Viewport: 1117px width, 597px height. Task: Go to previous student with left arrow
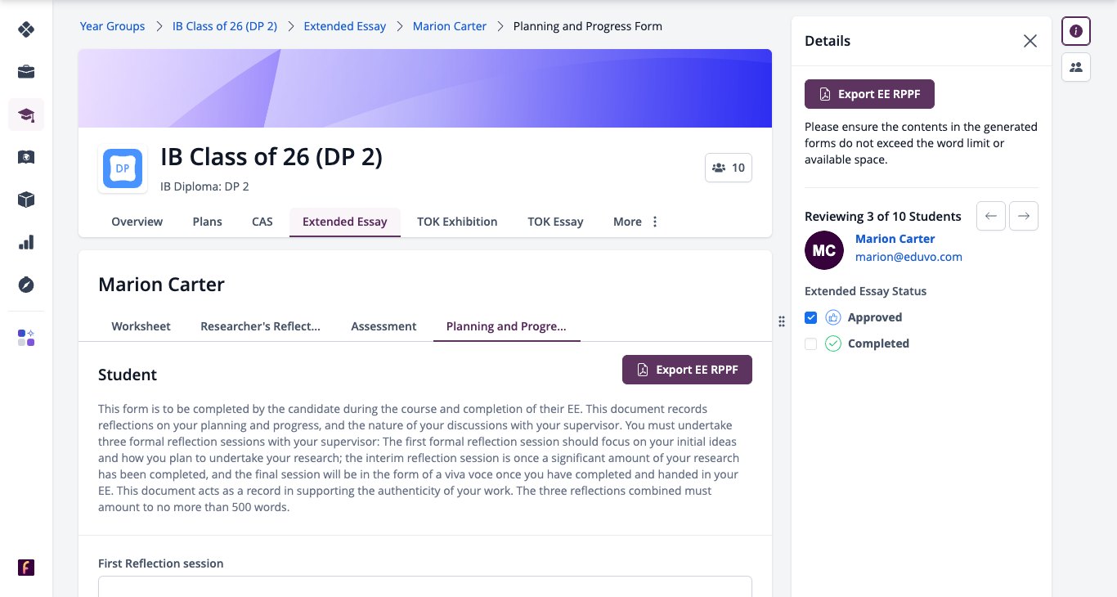tap(991, 216)
